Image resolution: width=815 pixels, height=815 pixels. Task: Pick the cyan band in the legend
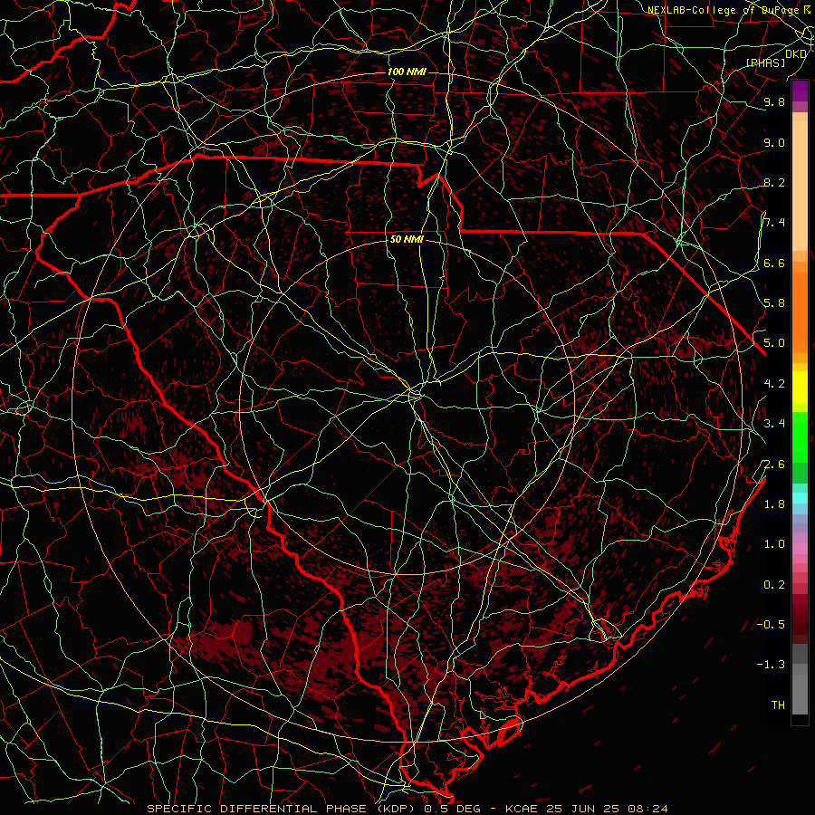pos(800,497)
